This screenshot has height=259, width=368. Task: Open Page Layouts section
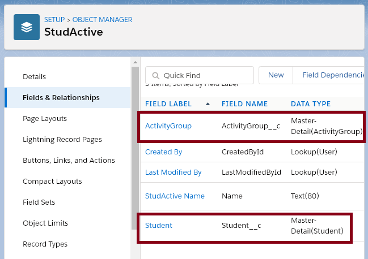(45, 119)
